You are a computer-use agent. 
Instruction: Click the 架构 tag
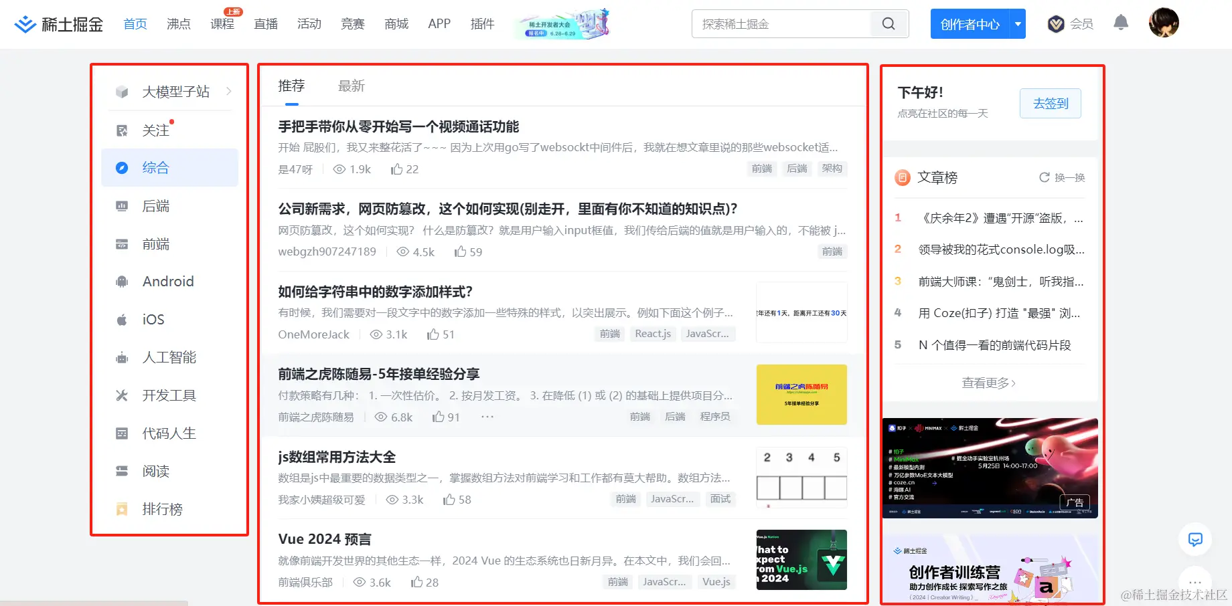pyautogui.click(x=832, y=169)
